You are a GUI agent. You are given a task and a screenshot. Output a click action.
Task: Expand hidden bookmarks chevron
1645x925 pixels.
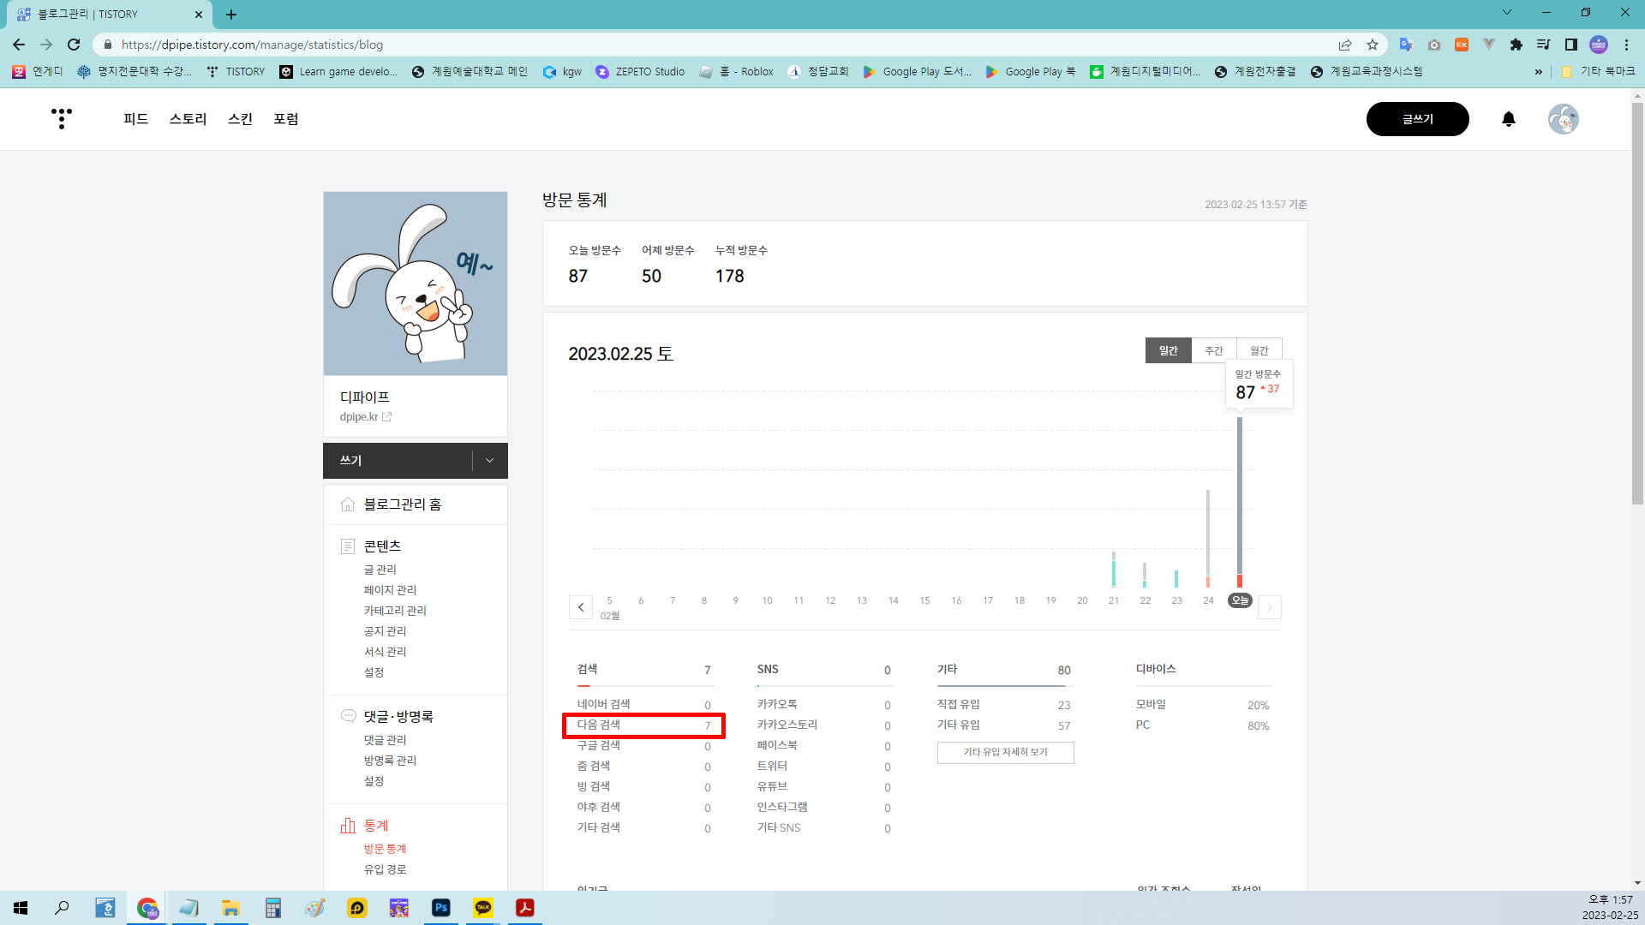tap(1538, 72)
